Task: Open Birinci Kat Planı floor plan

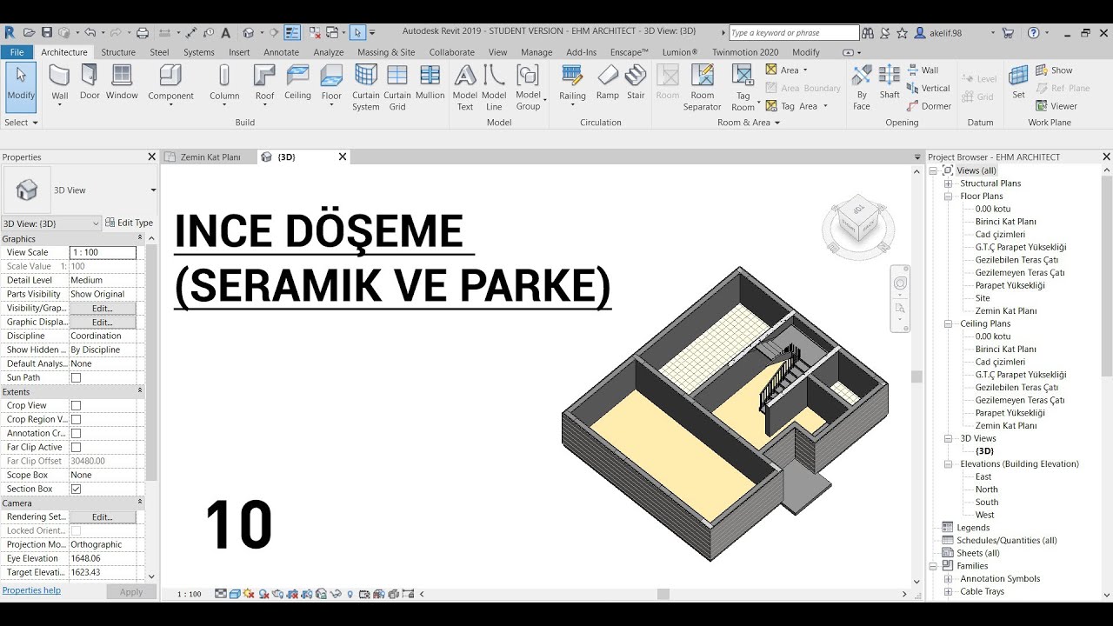Action: click(1006, 222)
